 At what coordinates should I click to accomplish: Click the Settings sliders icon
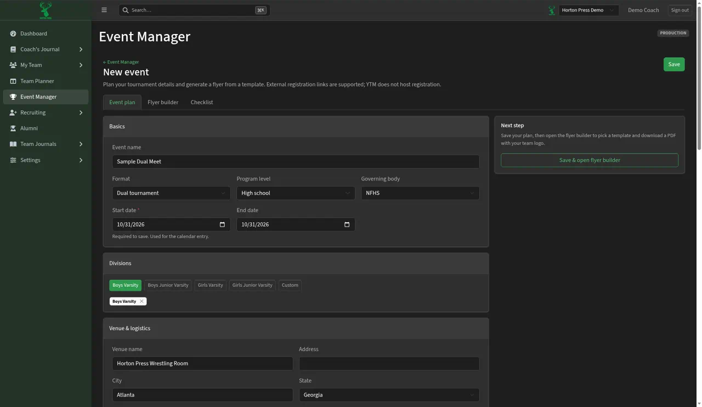[13, 160]
